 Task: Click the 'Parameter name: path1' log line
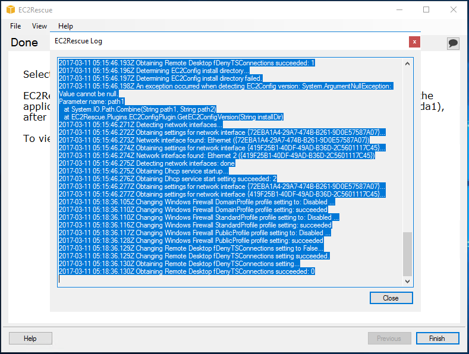(x=92, y=102)
